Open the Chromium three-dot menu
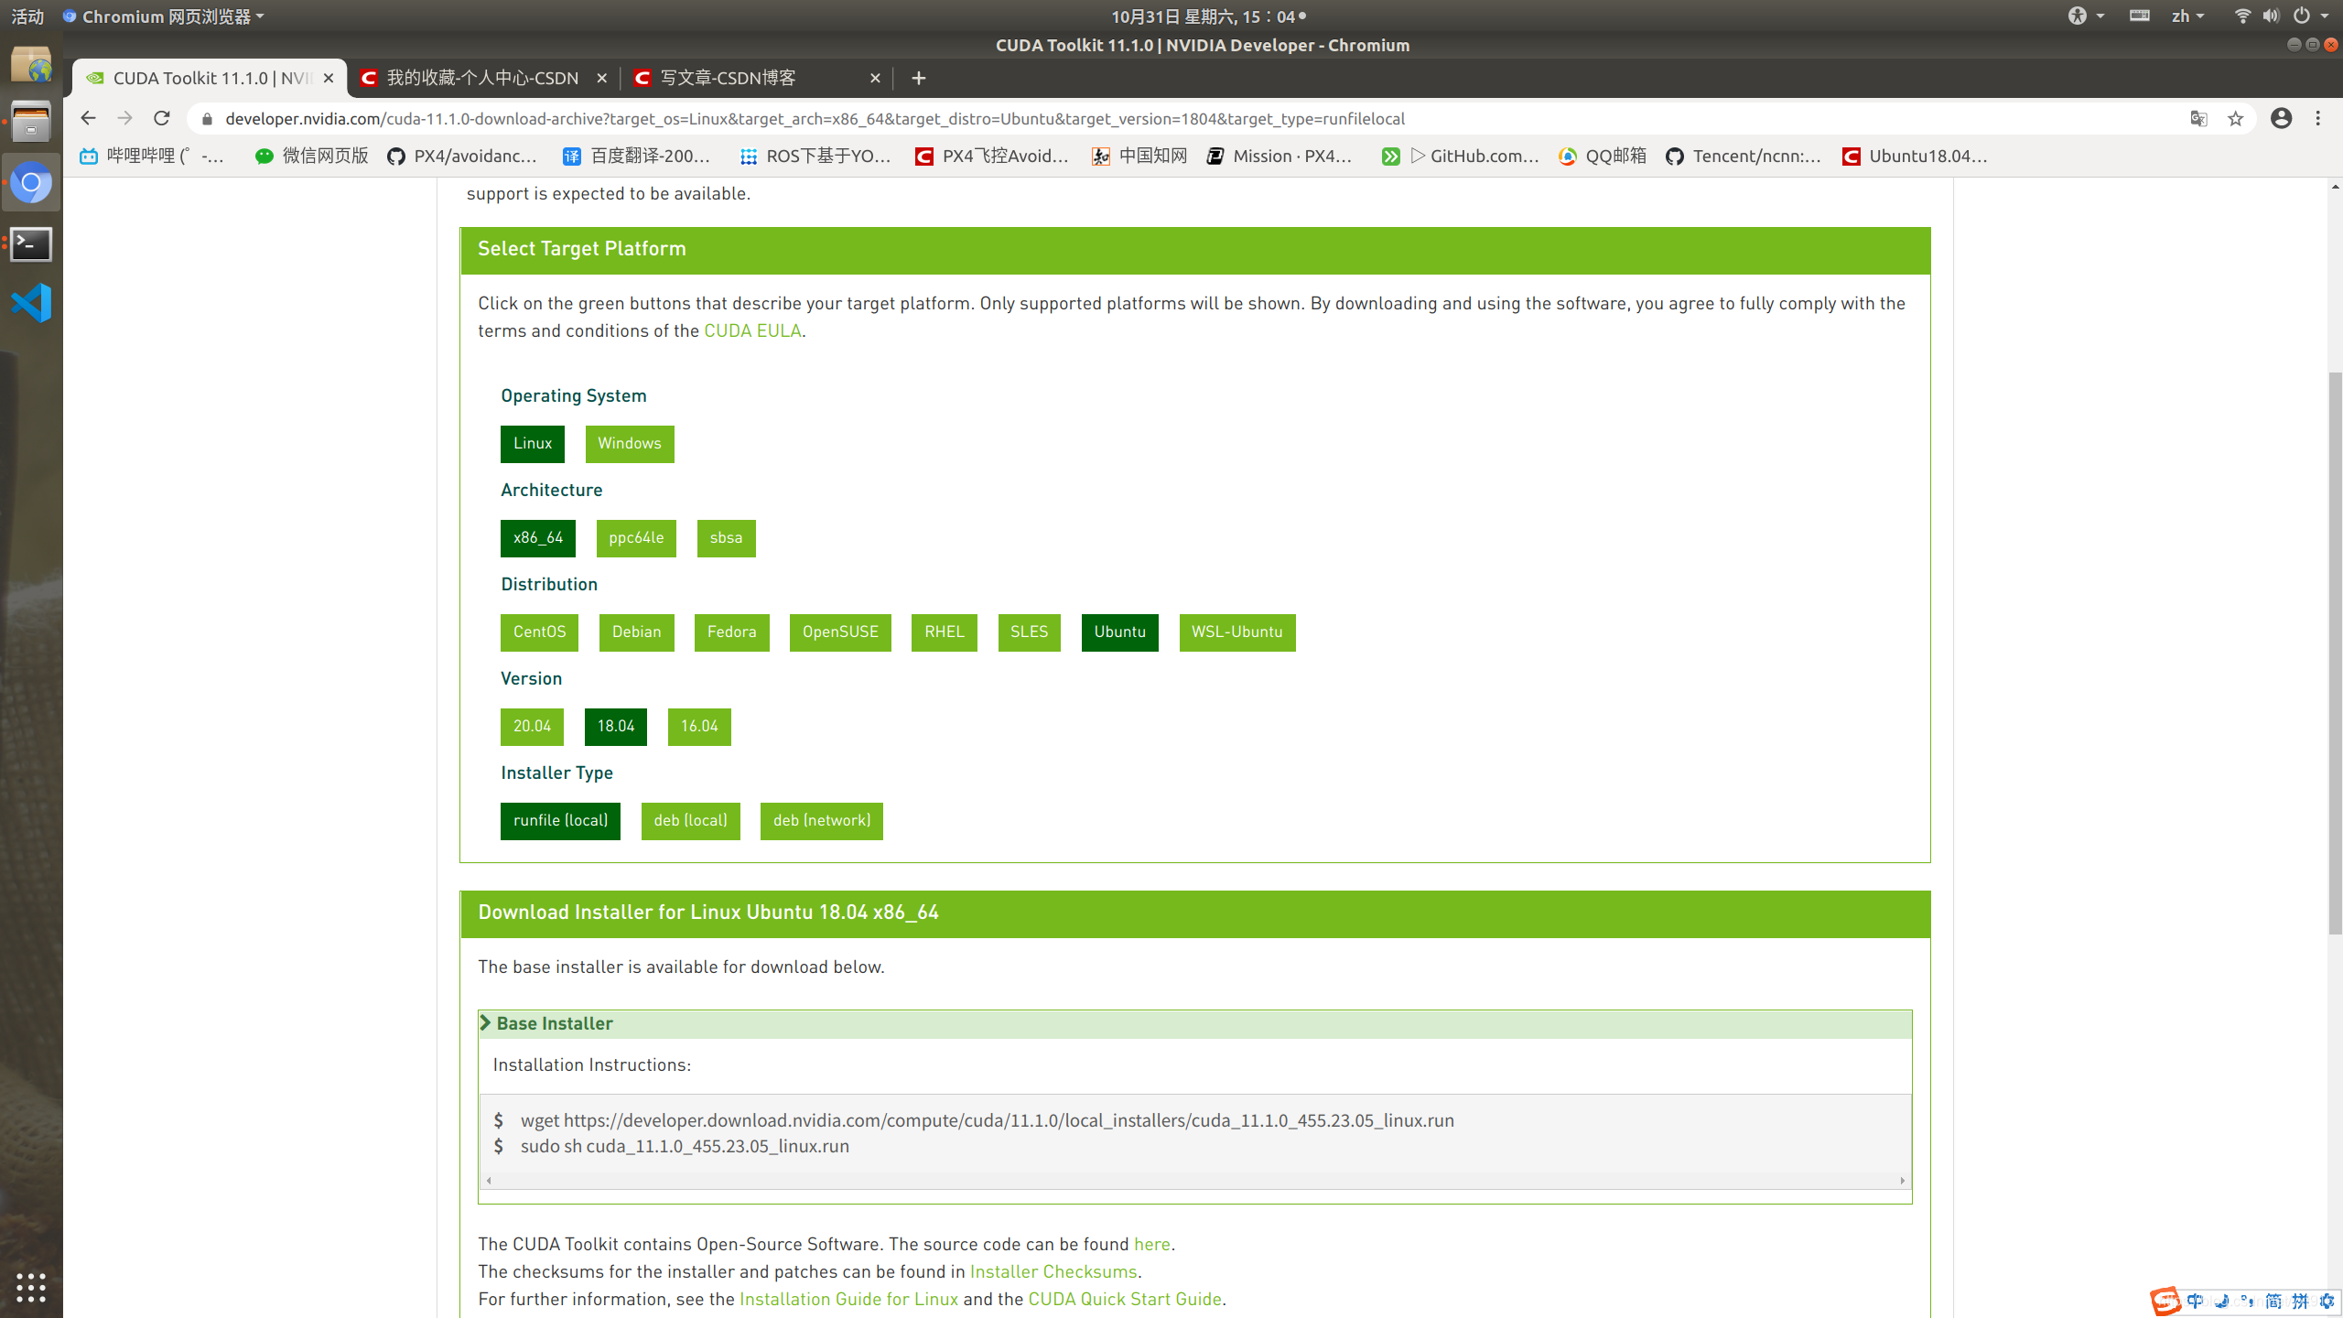This screenshot has height=1318, width=2343. point(2318,118)
